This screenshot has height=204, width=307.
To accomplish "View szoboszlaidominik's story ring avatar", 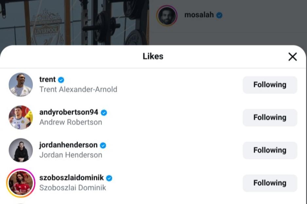I will [x=20, y=183].
